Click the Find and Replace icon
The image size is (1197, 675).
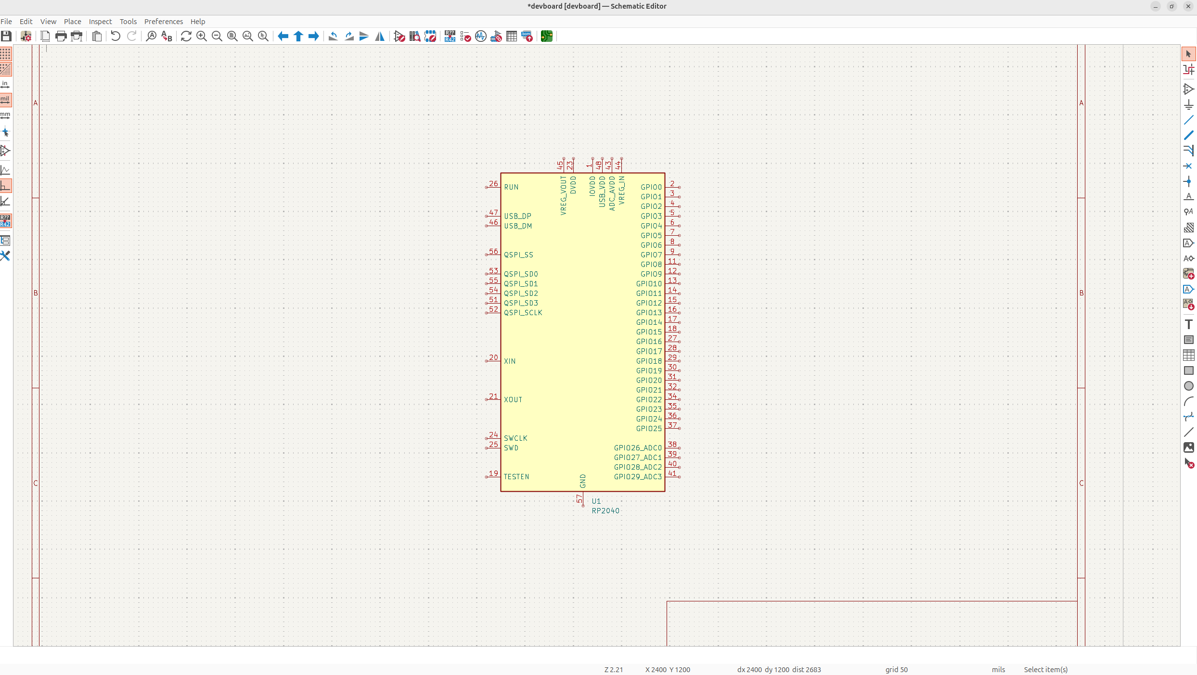[x=167, y=36]
